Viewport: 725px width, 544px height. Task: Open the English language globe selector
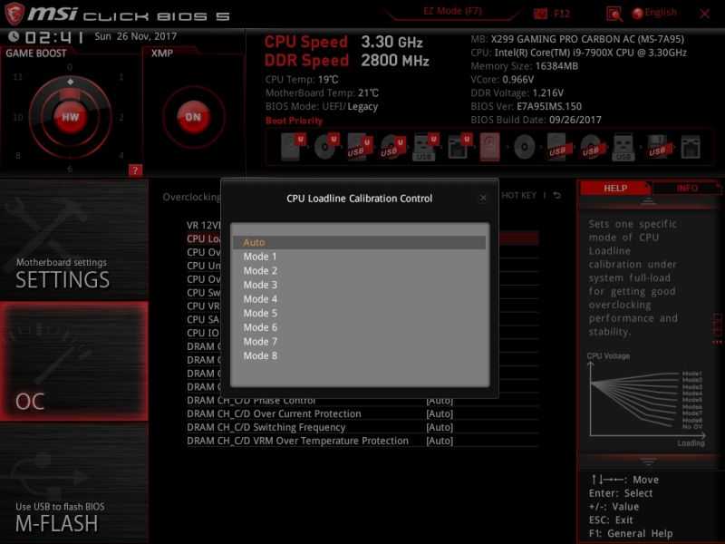(x=654, y=13)
